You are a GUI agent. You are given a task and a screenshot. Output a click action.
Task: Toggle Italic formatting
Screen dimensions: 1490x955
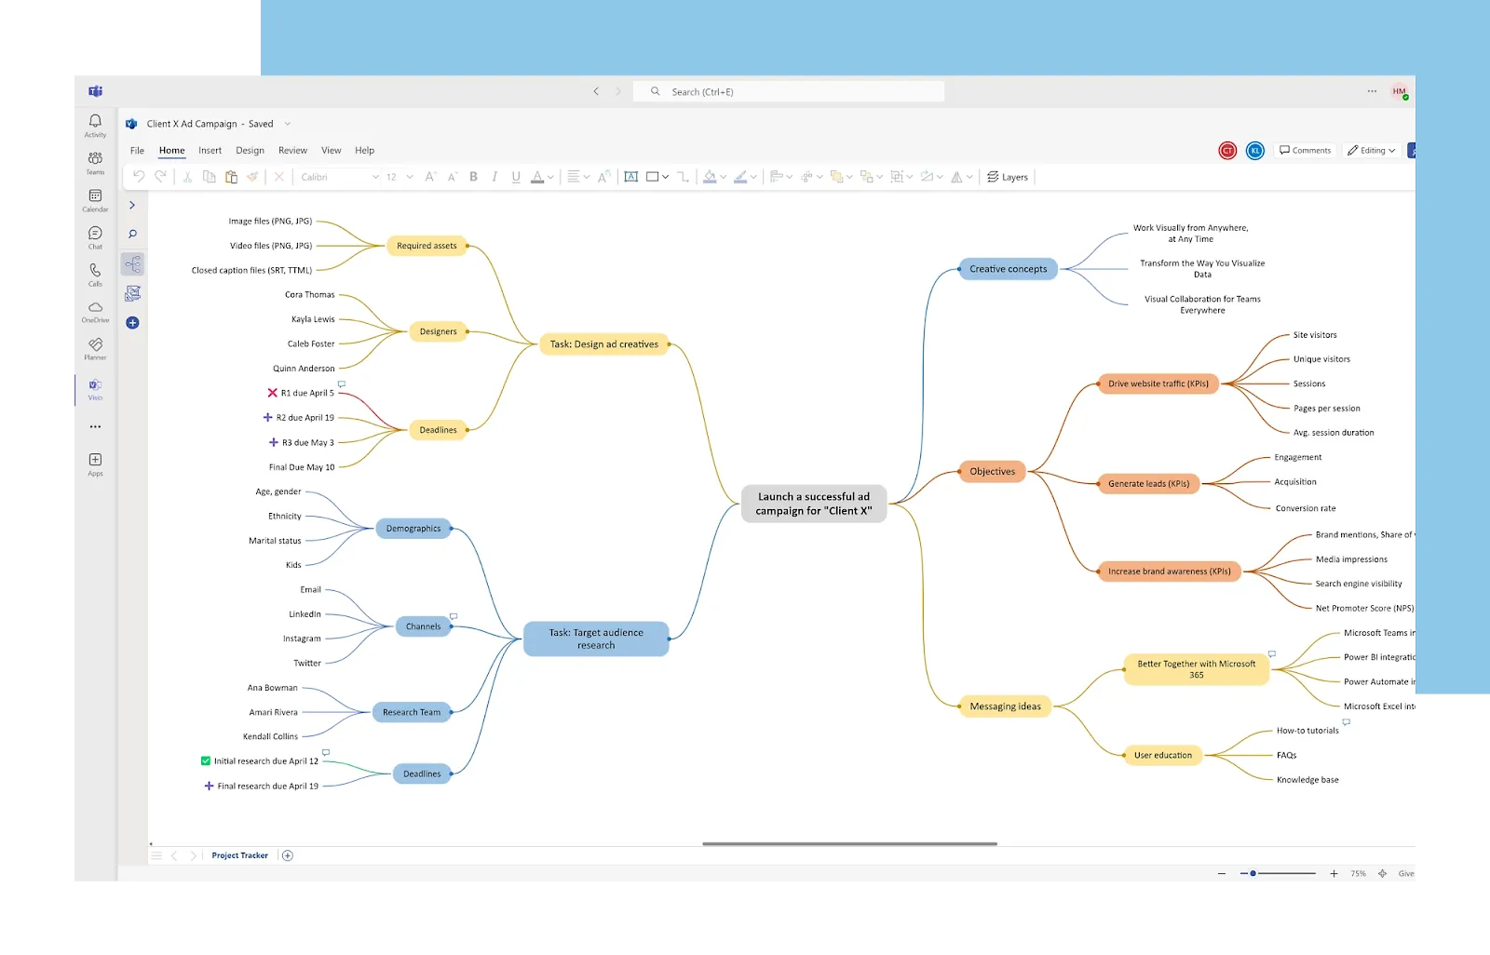pos(494,177)
